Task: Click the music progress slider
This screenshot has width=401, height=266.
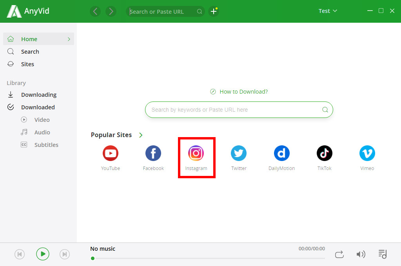Action: coord(208,258)
